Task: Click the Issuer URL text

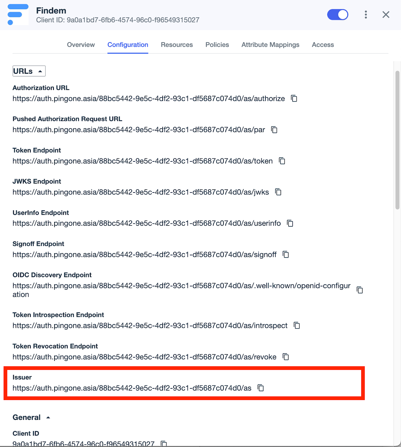Action: click(x=132, y=388)
